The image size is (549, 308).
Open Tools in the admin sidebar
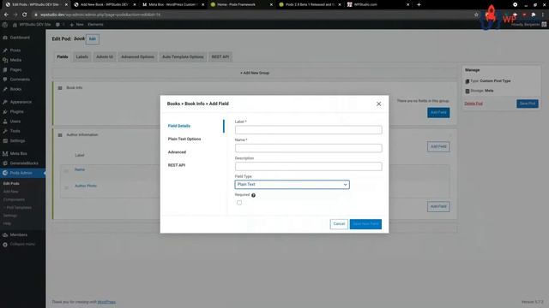[x=15, y=131]
